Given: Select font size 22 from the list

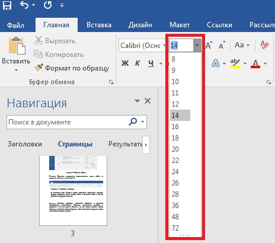Looking at the screenshot, I should coord(186,161).
